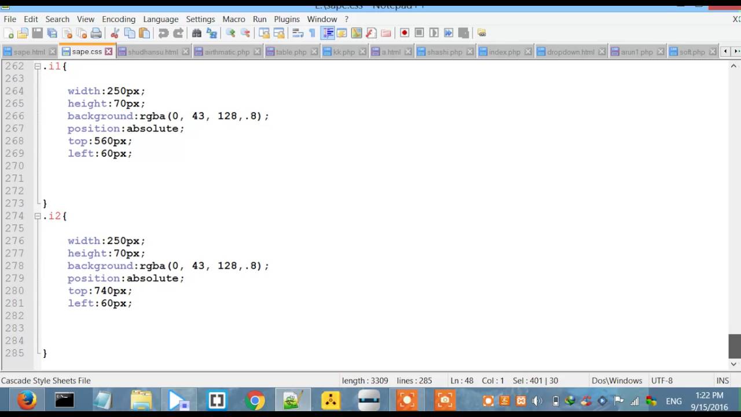This screenshot has height=417, width=741.
Task: Click the Redo arrow icon
Action: click(x=178, y=33)
